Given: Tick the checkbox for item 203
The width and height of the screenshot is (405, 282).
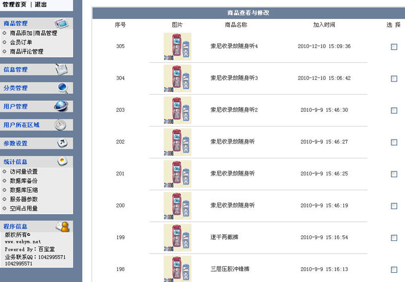Looking at the screenshot, I should point(394,111).
